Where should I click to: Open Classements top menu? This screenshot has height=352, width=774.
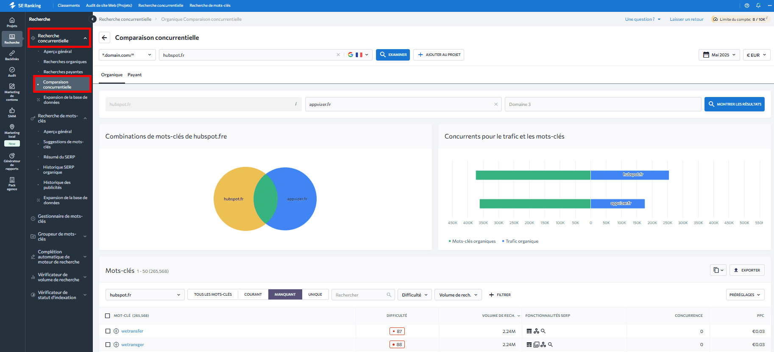coord(69,6)
